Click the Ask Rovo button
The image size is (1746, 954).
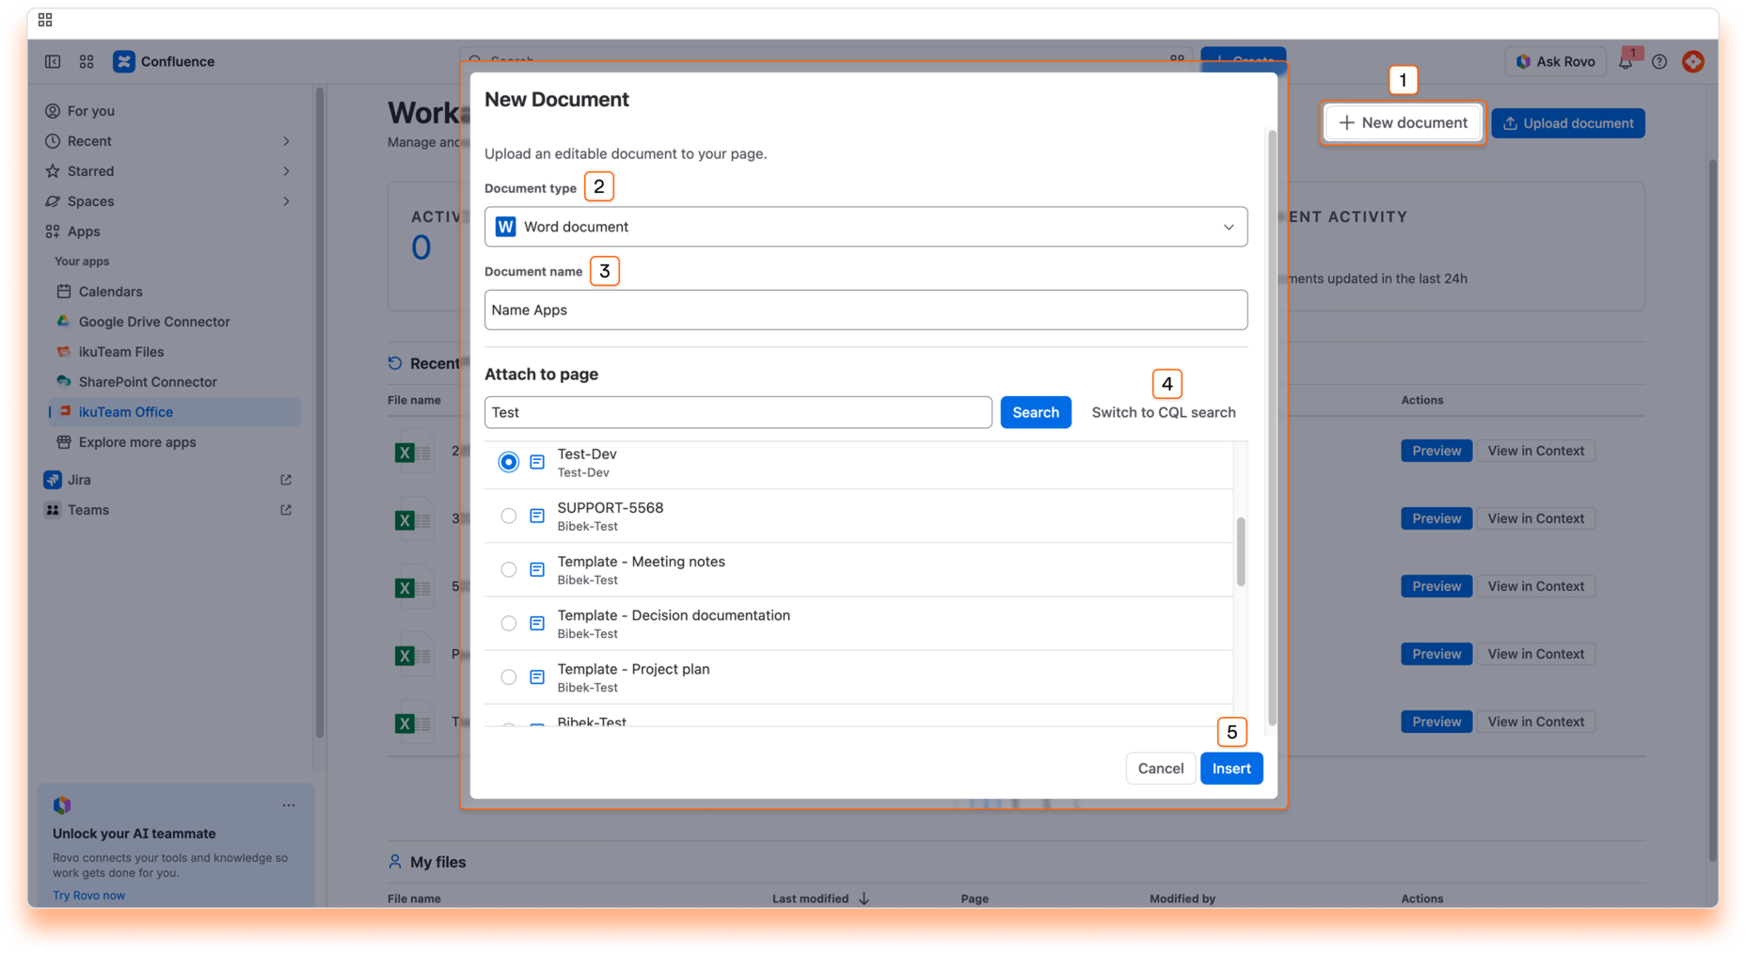(1555, 61)
